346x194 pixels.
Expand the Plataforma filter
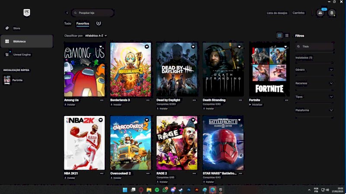coord(314,110)
